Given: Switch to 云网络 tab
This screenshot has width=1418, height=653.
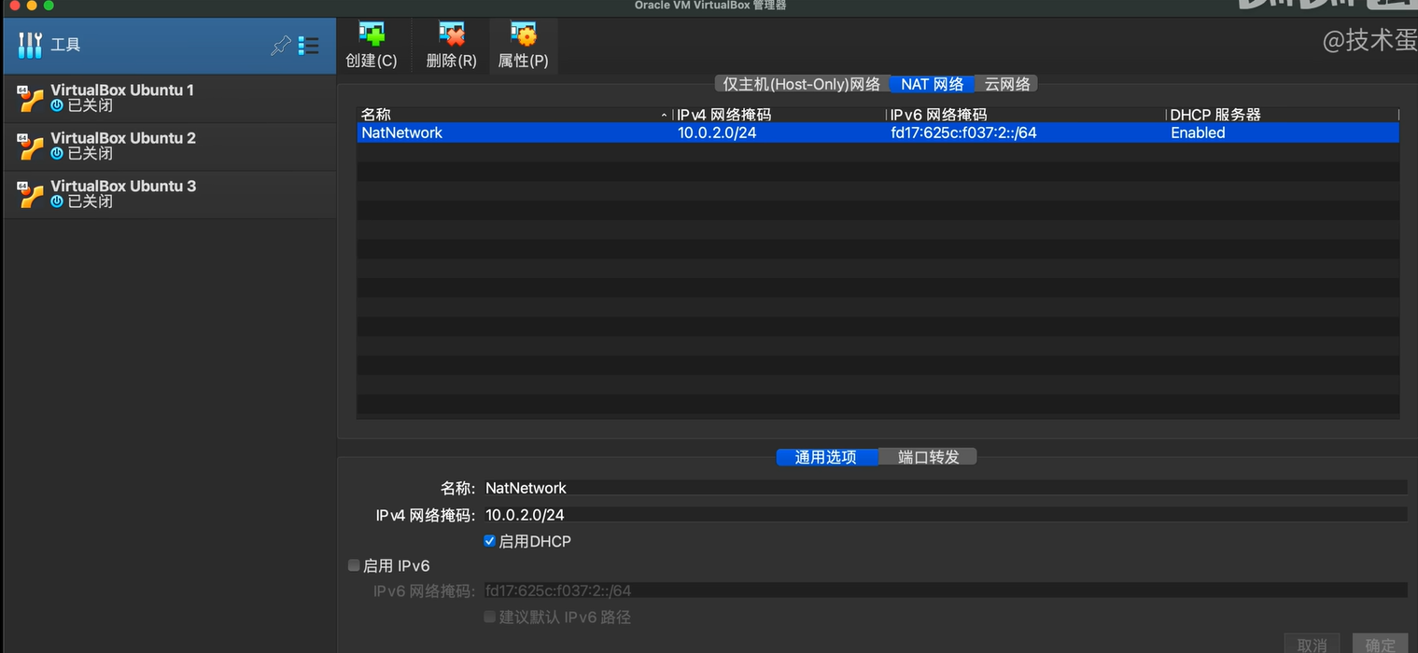Looking at the screenshot, I should [x=1006, y=84].
